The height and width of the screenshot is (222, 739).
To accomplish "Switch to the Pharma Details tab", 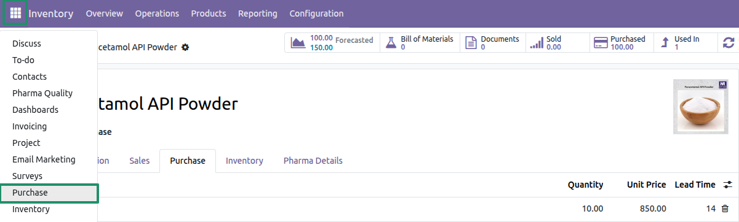I will pyautogui.click(x=313, y=161).
